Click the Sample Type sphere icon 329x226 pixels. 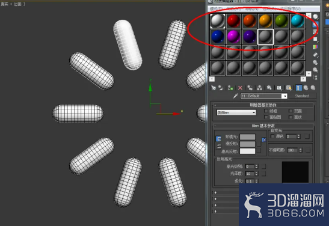click(315, 17)
